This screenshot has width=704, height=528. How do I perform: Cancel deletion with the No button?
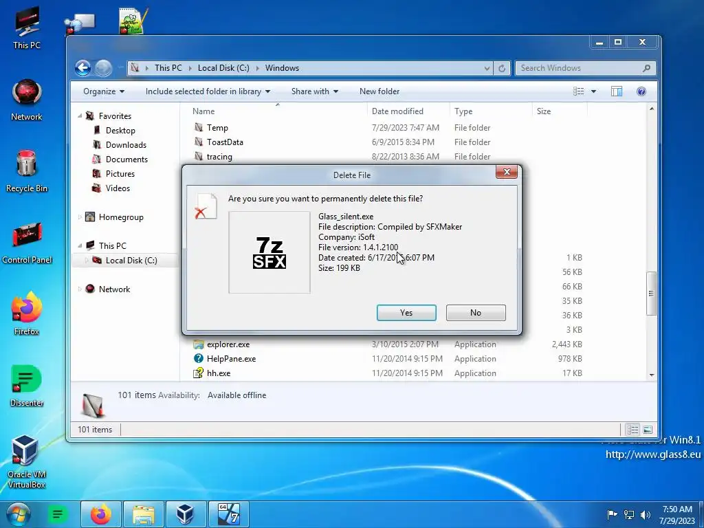476,313
